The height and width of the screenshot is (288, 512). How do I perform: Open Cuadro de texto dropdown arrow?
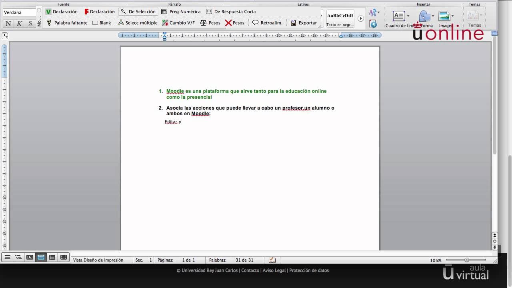pos(408,16)
